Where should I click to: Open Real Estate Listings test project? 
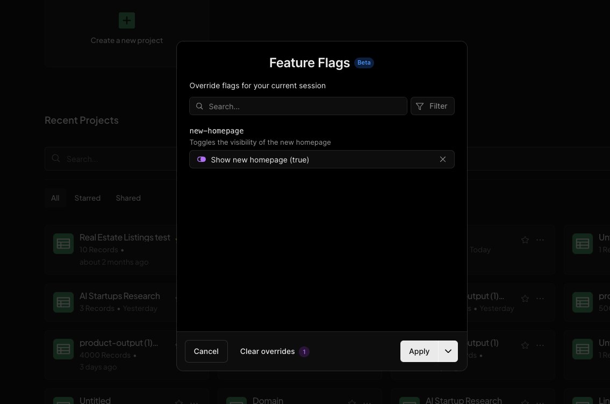click(x=125, y=237)
